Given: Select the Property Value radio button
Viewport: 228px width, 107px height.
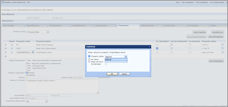Looking at the screenshot, I should click(x=89, y=56).
